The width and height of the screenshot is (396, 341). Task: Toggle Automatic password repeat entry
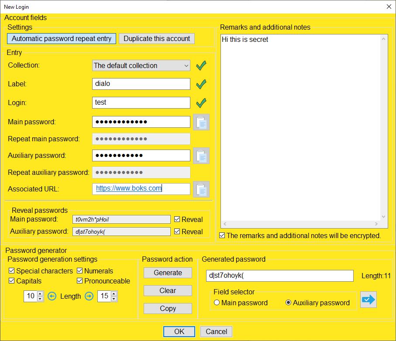tap(62, 39)
